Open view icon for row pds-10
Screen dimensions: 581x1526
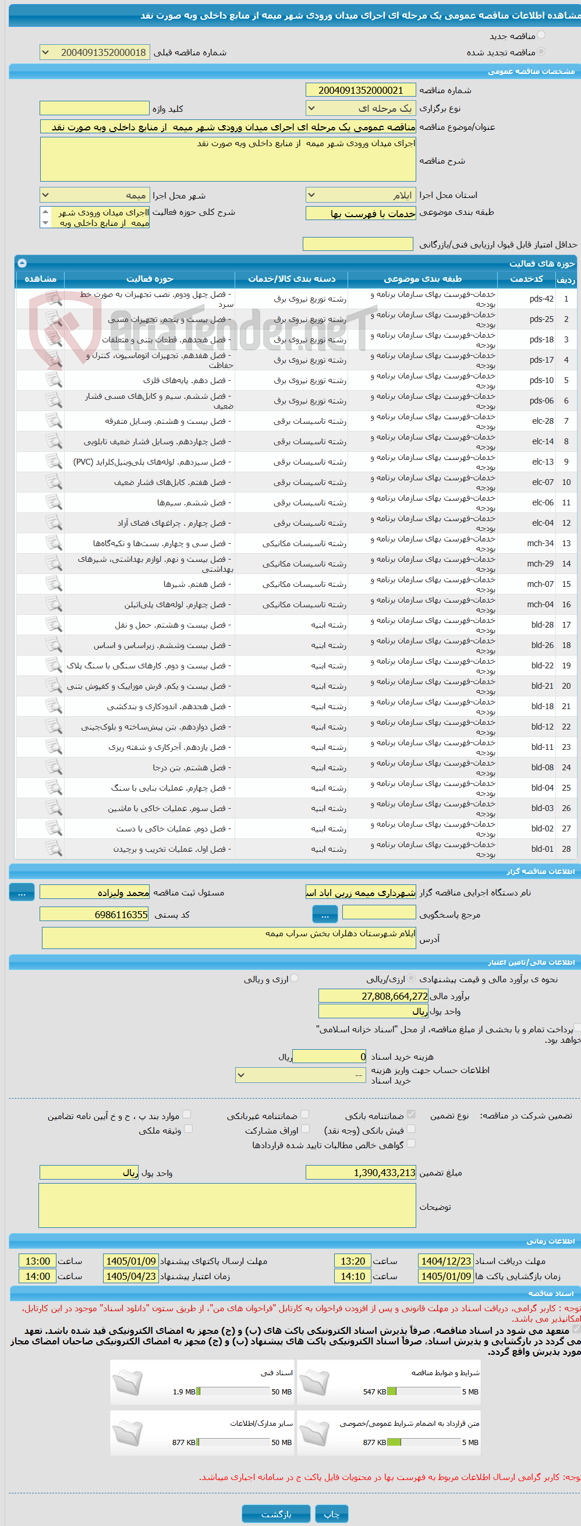[x=54, y=380]
